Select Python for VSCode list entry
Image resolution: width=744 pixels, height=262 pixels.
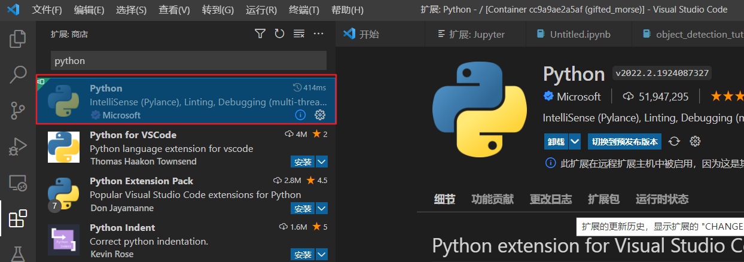click(186, 147)
